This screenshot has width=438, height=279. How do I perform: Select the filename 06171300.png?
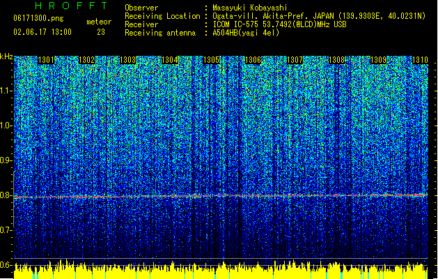pos(38,18)
